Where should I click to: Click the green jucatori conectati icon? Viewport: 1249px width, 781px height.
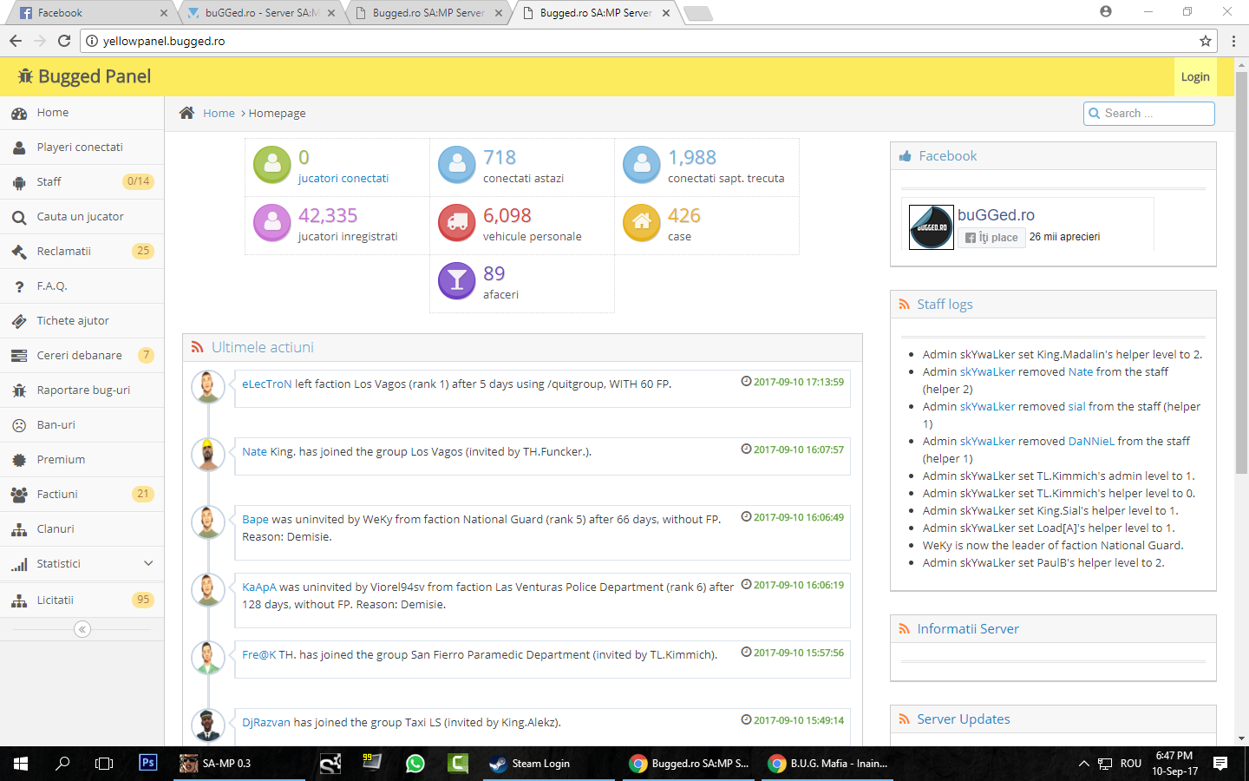[x=272, y=164]
